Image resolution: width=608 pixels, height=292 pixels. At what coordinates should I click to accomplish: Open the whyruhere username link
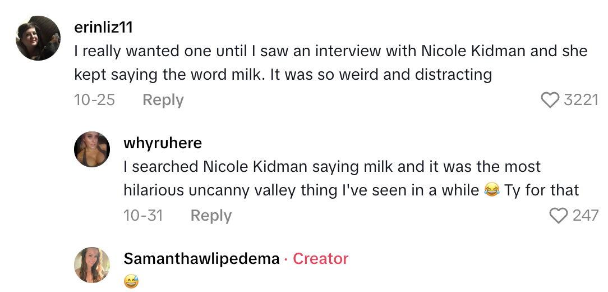(x=163, y=143)
